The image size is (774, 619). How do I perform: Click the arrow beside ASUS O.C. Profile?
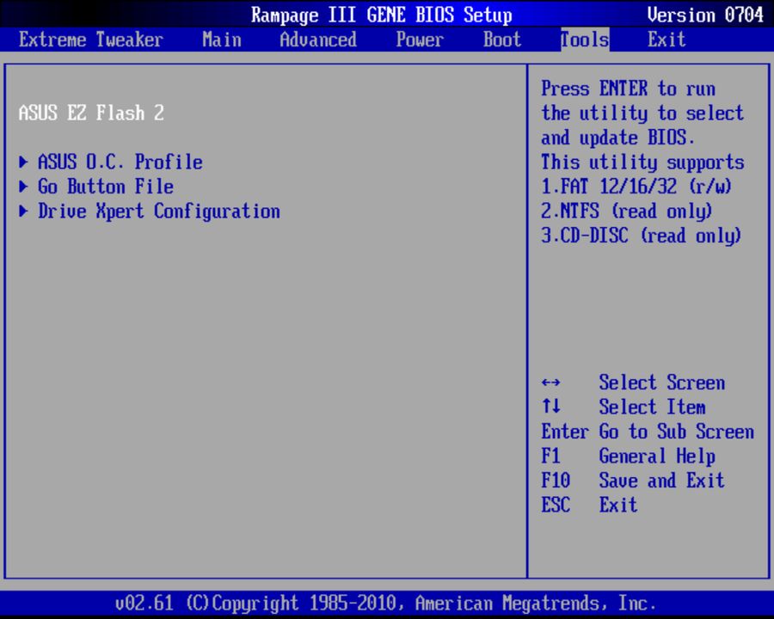[x=23, y=162]
